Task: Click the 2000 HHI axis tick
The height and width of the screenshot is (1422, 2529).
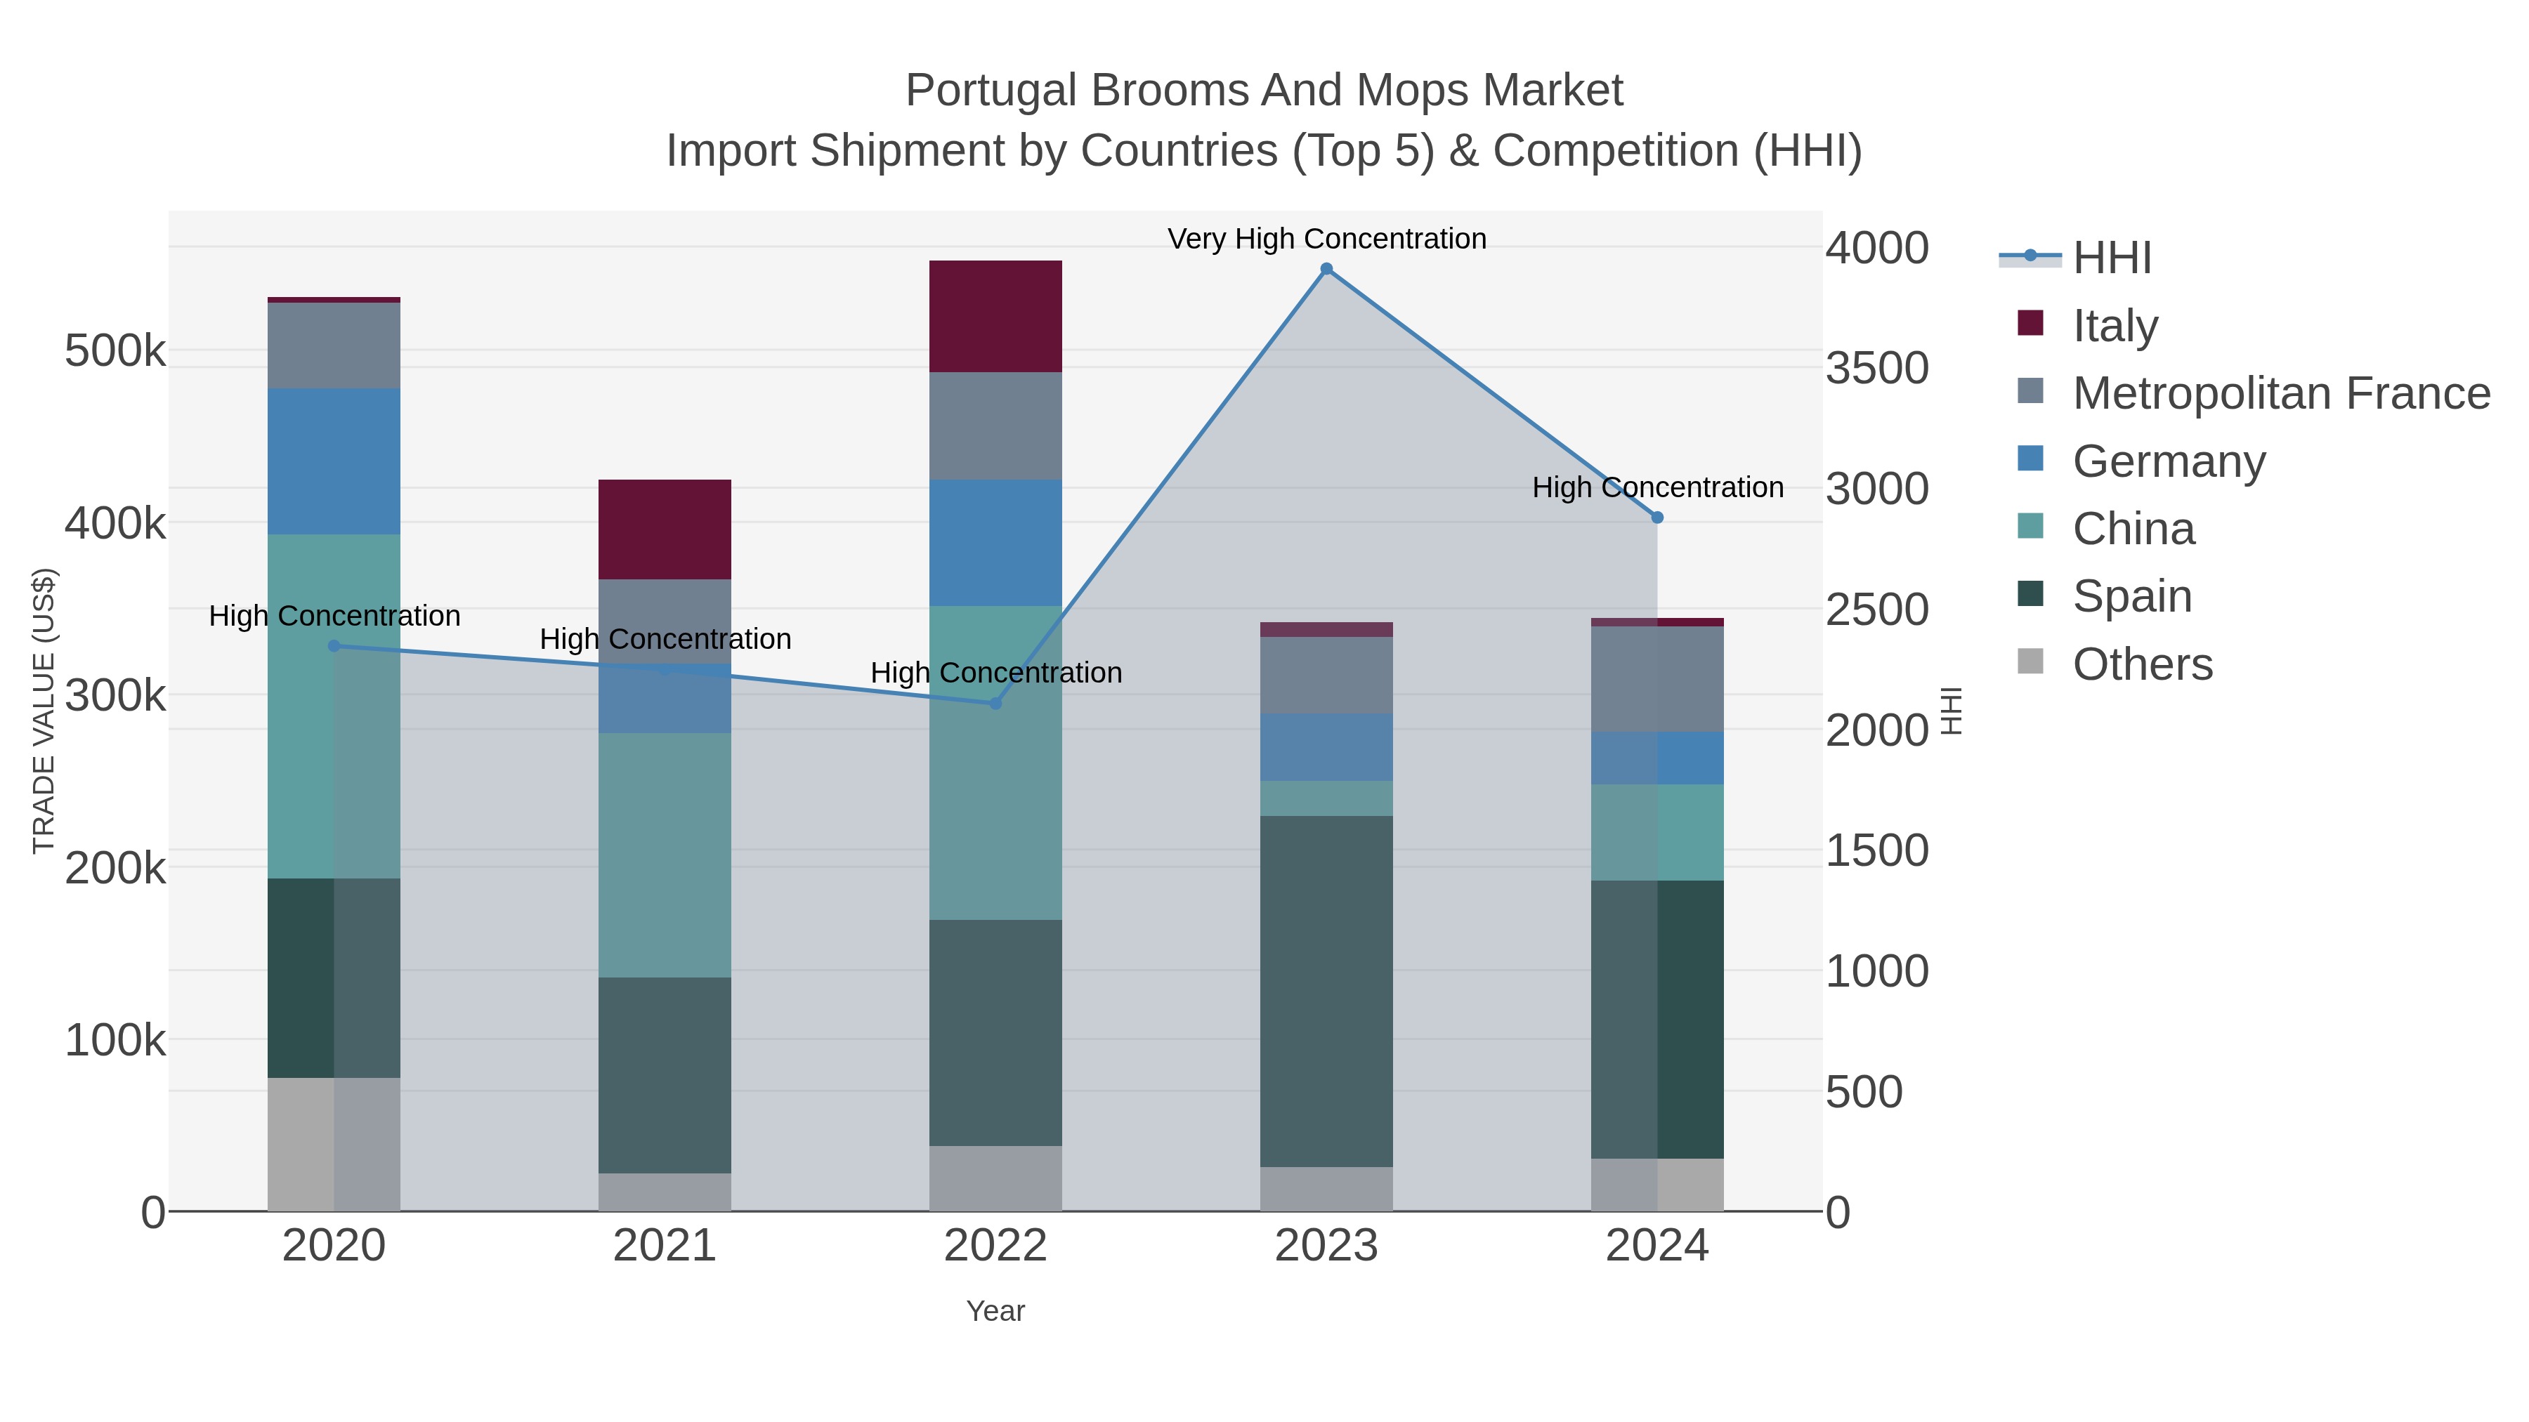Action: click(1877, 730)
